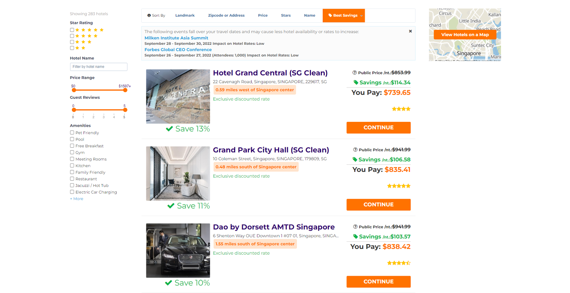Open the Best Savings dropdown arrow

pos(361,16)
